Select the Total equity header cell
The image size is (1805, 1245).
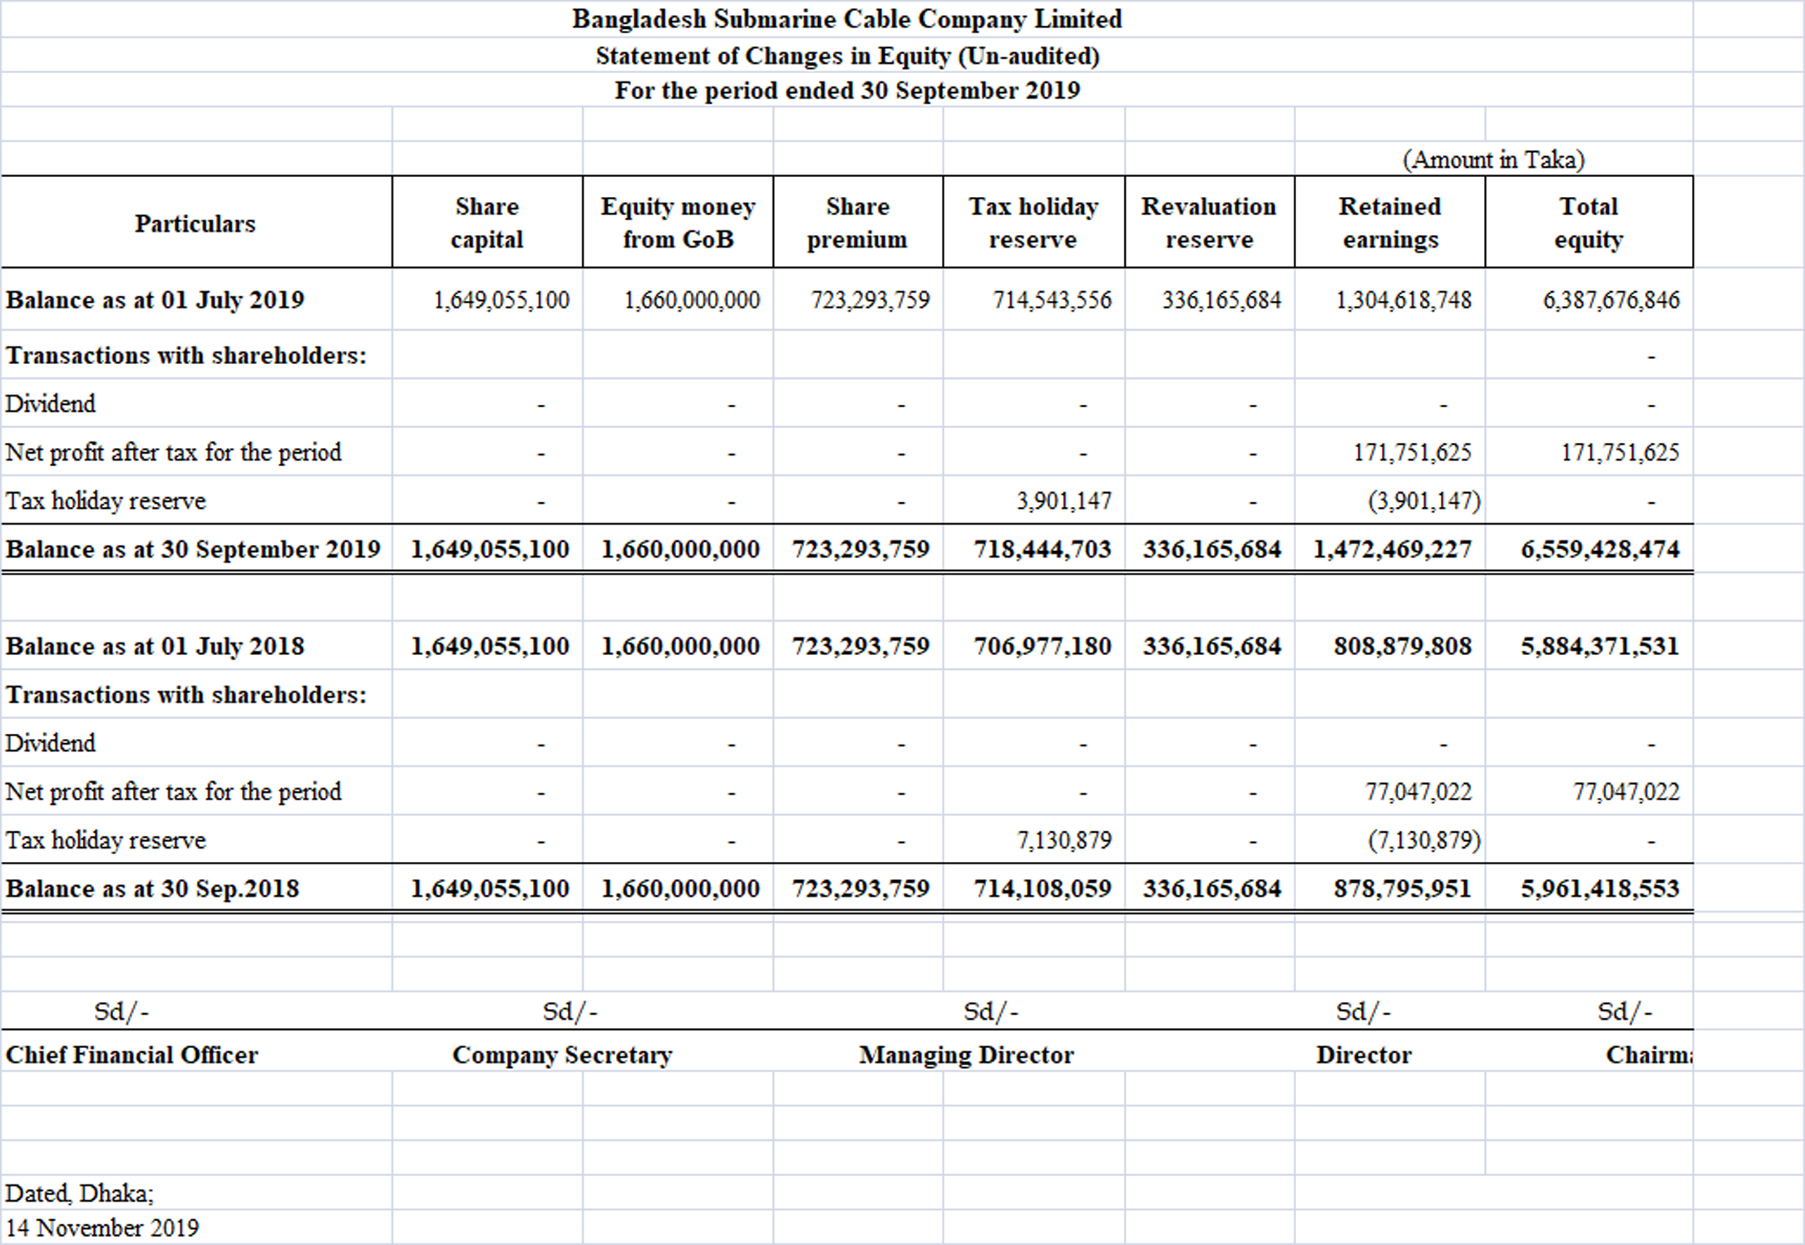(1588, 223)
